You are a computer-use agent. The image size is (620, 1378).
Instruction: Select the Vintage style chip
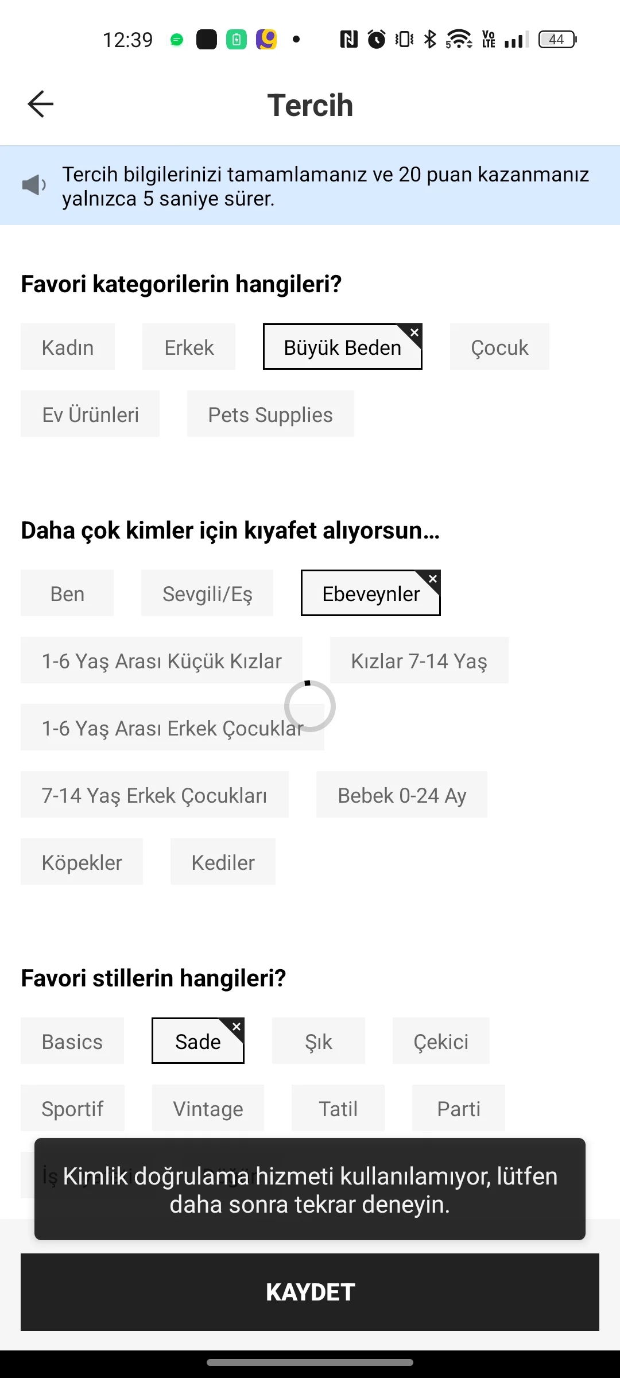coord(208,1108)
